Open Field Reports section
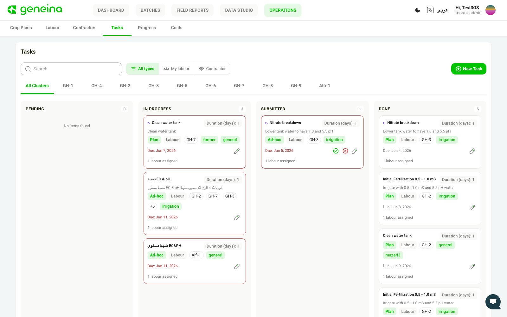Screen dimensions: 507x317 pyautogui.click(x=192, y=10)
